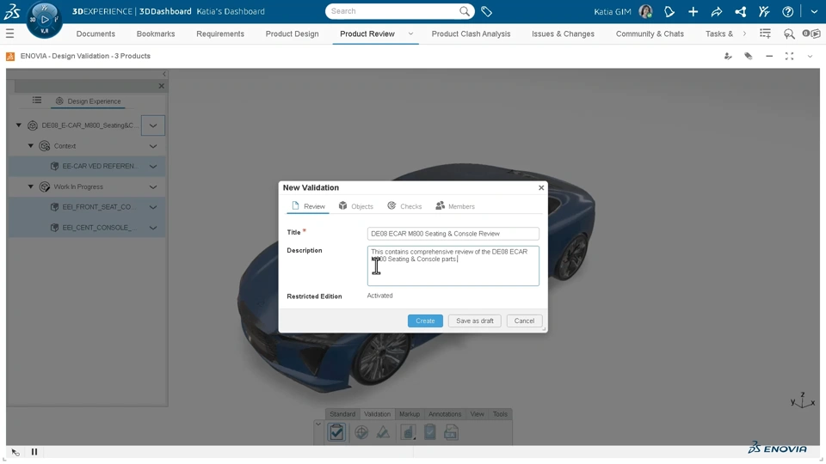Click the Create button
This screenshot has width=826, height=464.
425,321
